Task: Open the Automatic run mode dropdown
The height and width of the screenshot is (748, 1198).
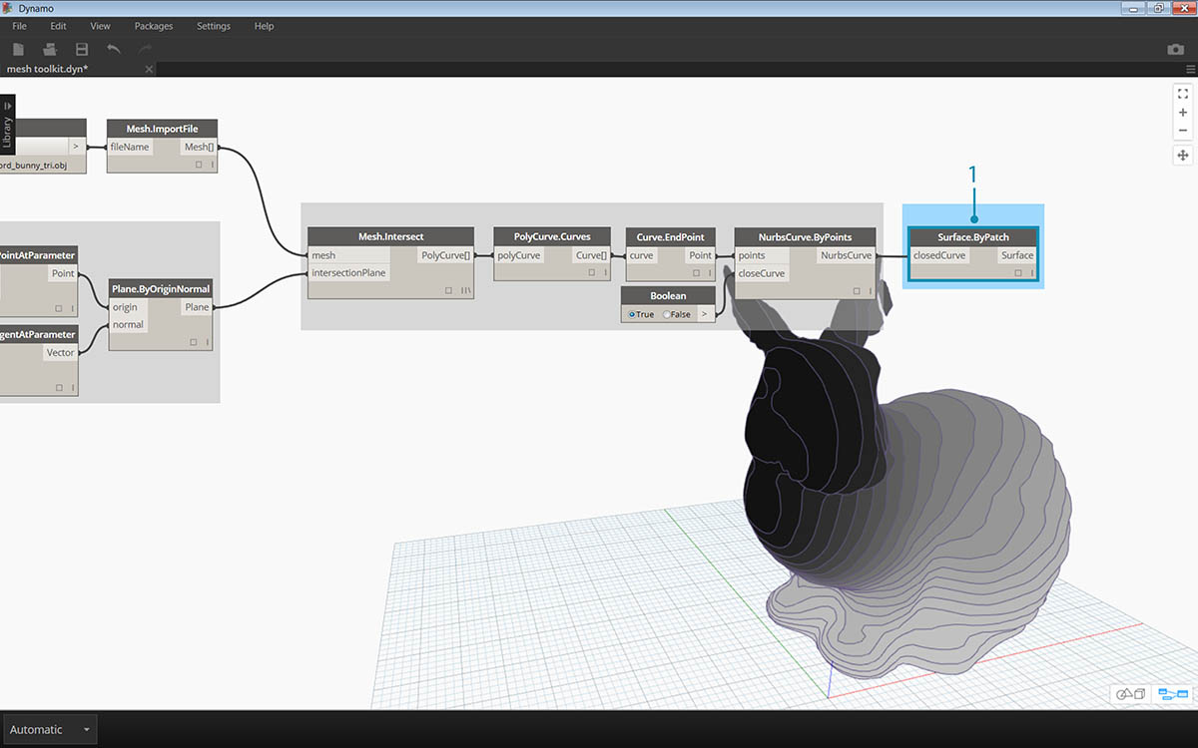Action: pos(49,729)
